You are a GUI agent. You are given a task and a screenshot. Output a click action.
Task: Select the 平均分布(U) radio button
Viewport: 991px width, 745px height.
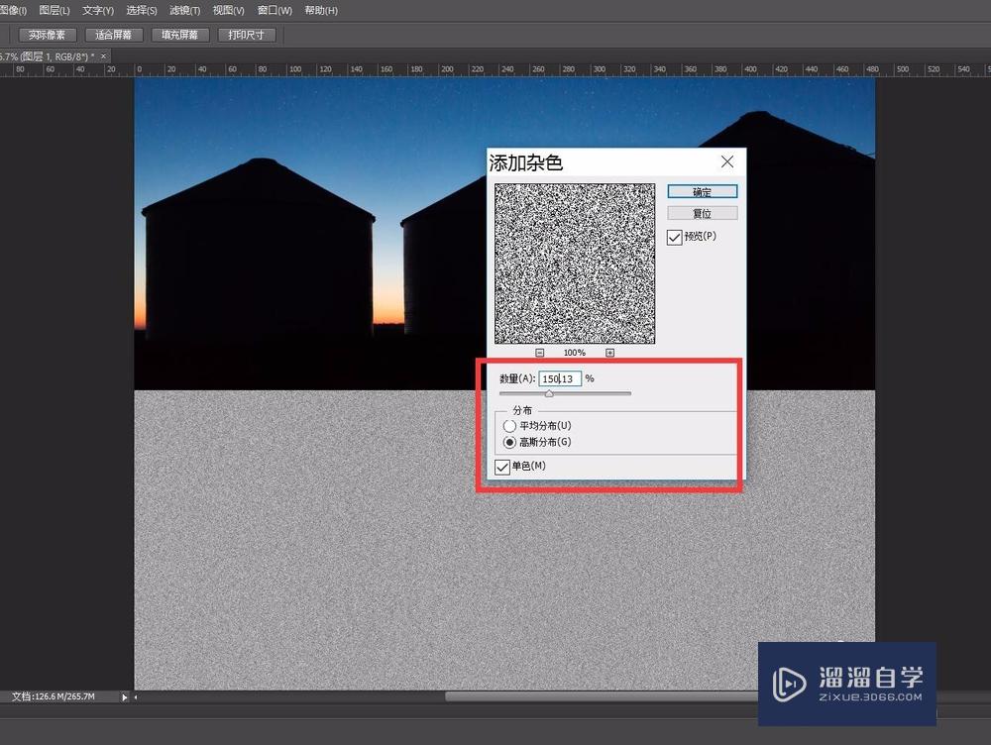[510, 426]
